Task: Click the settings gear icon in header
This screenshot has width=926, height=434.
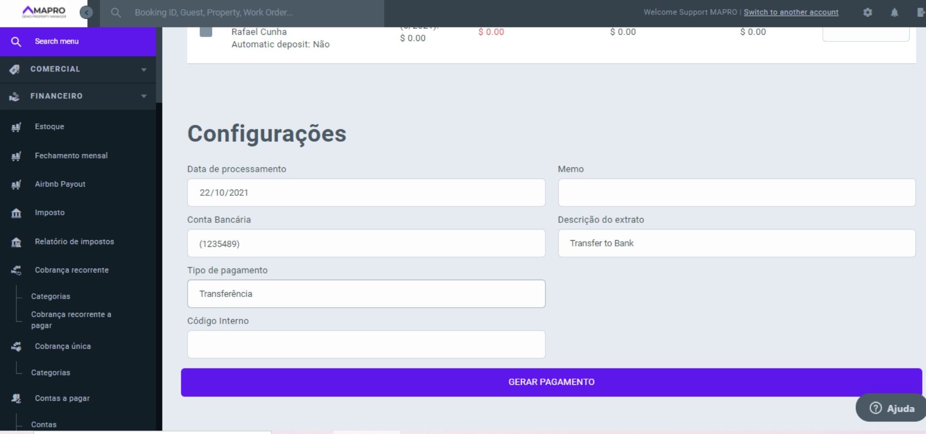Action: click(868, 13)
